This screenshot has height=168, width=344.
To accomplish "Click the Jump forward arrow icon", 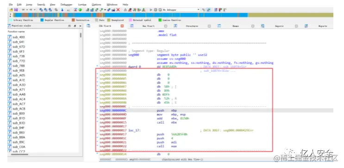I will click(x=31, y=10).
